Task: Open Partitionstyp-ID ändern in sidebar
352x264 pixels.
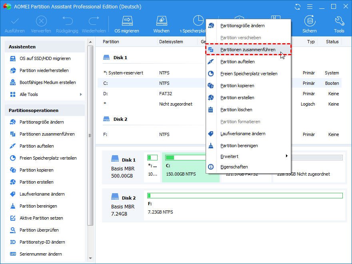Action: 42,242
